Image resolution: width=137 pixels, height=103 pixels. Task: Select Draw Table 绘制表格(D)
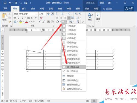click(x=74, y=80)
